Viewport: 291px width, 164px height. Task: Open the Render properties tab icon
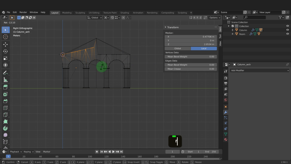click(226, 78)
